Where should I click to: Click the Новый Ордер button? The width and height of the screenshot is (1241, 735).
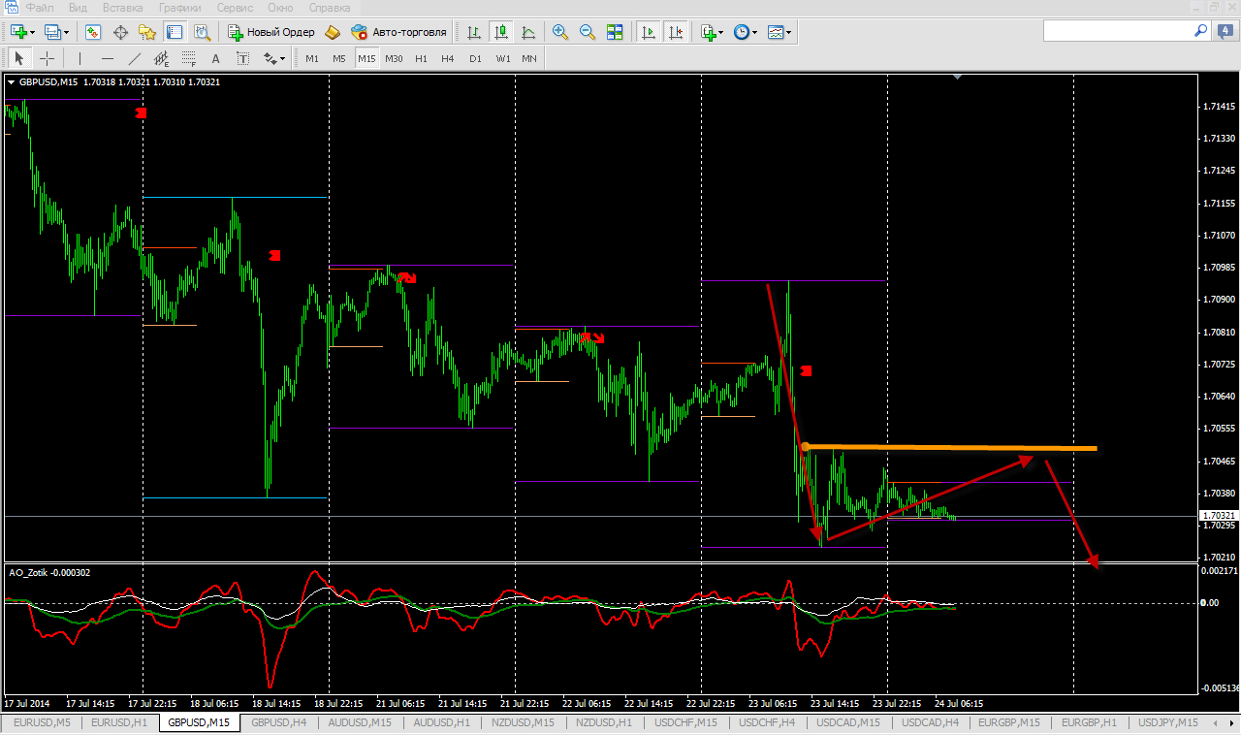coord(272,32)
